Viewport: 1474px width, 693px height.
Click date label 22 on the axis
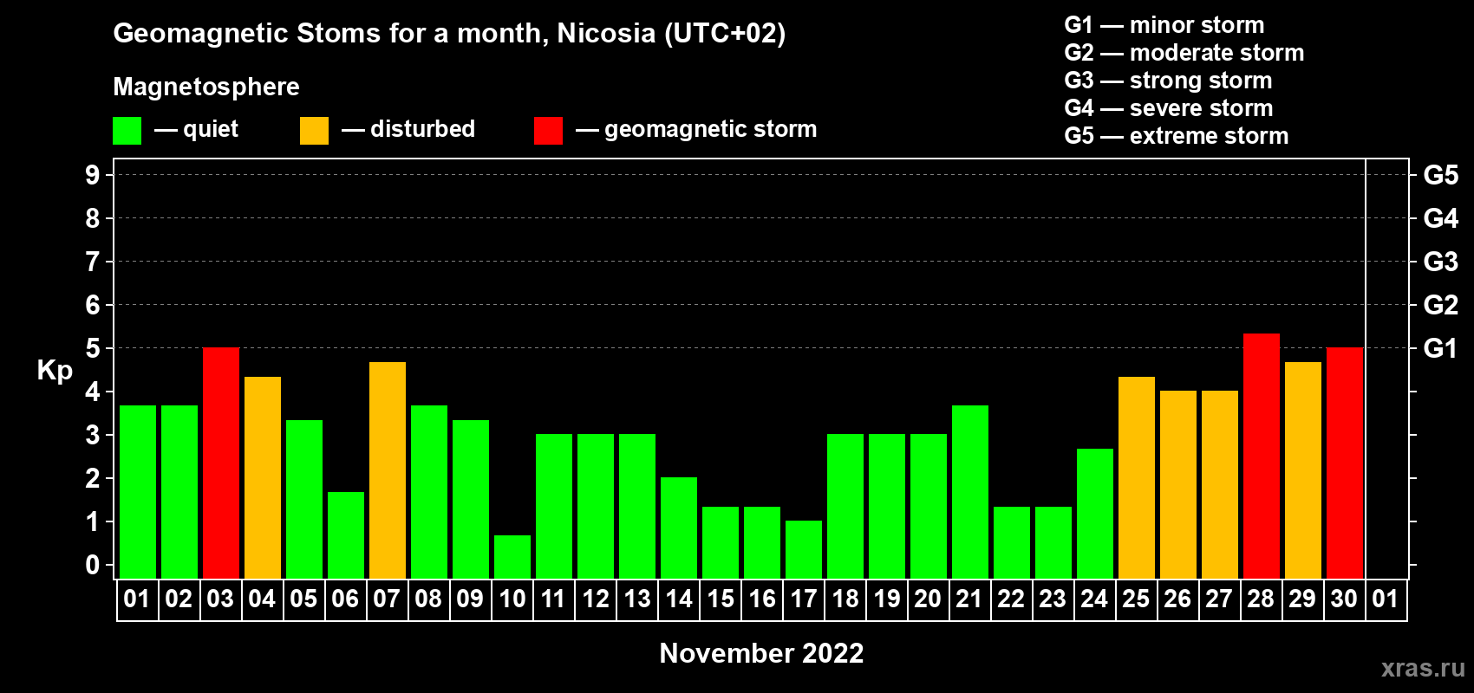[1011, 599]
